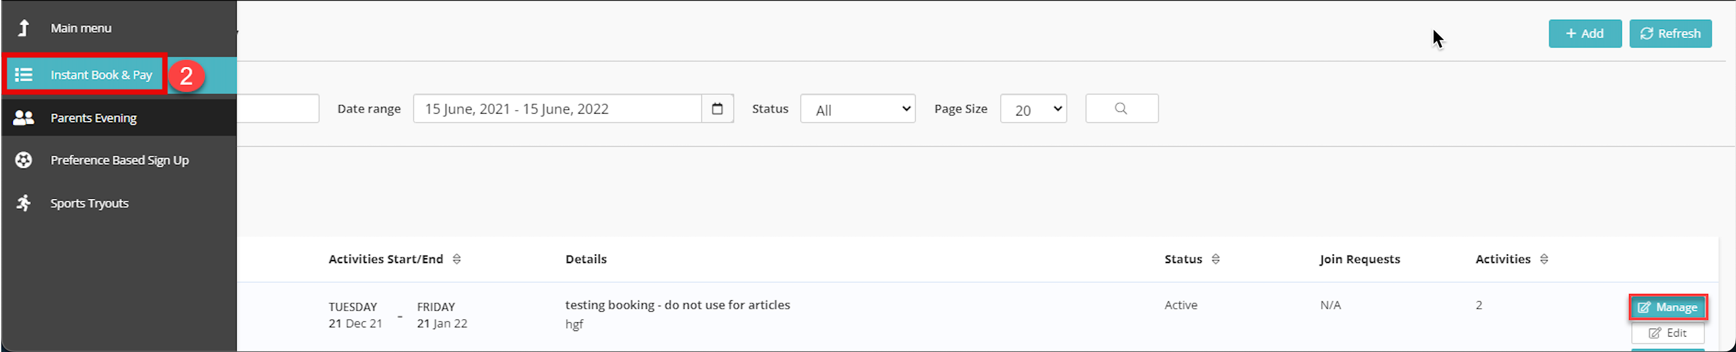Manage the testing booking entry
The height and width of the screenshot is (352, 1736).
click(1667, 308)
